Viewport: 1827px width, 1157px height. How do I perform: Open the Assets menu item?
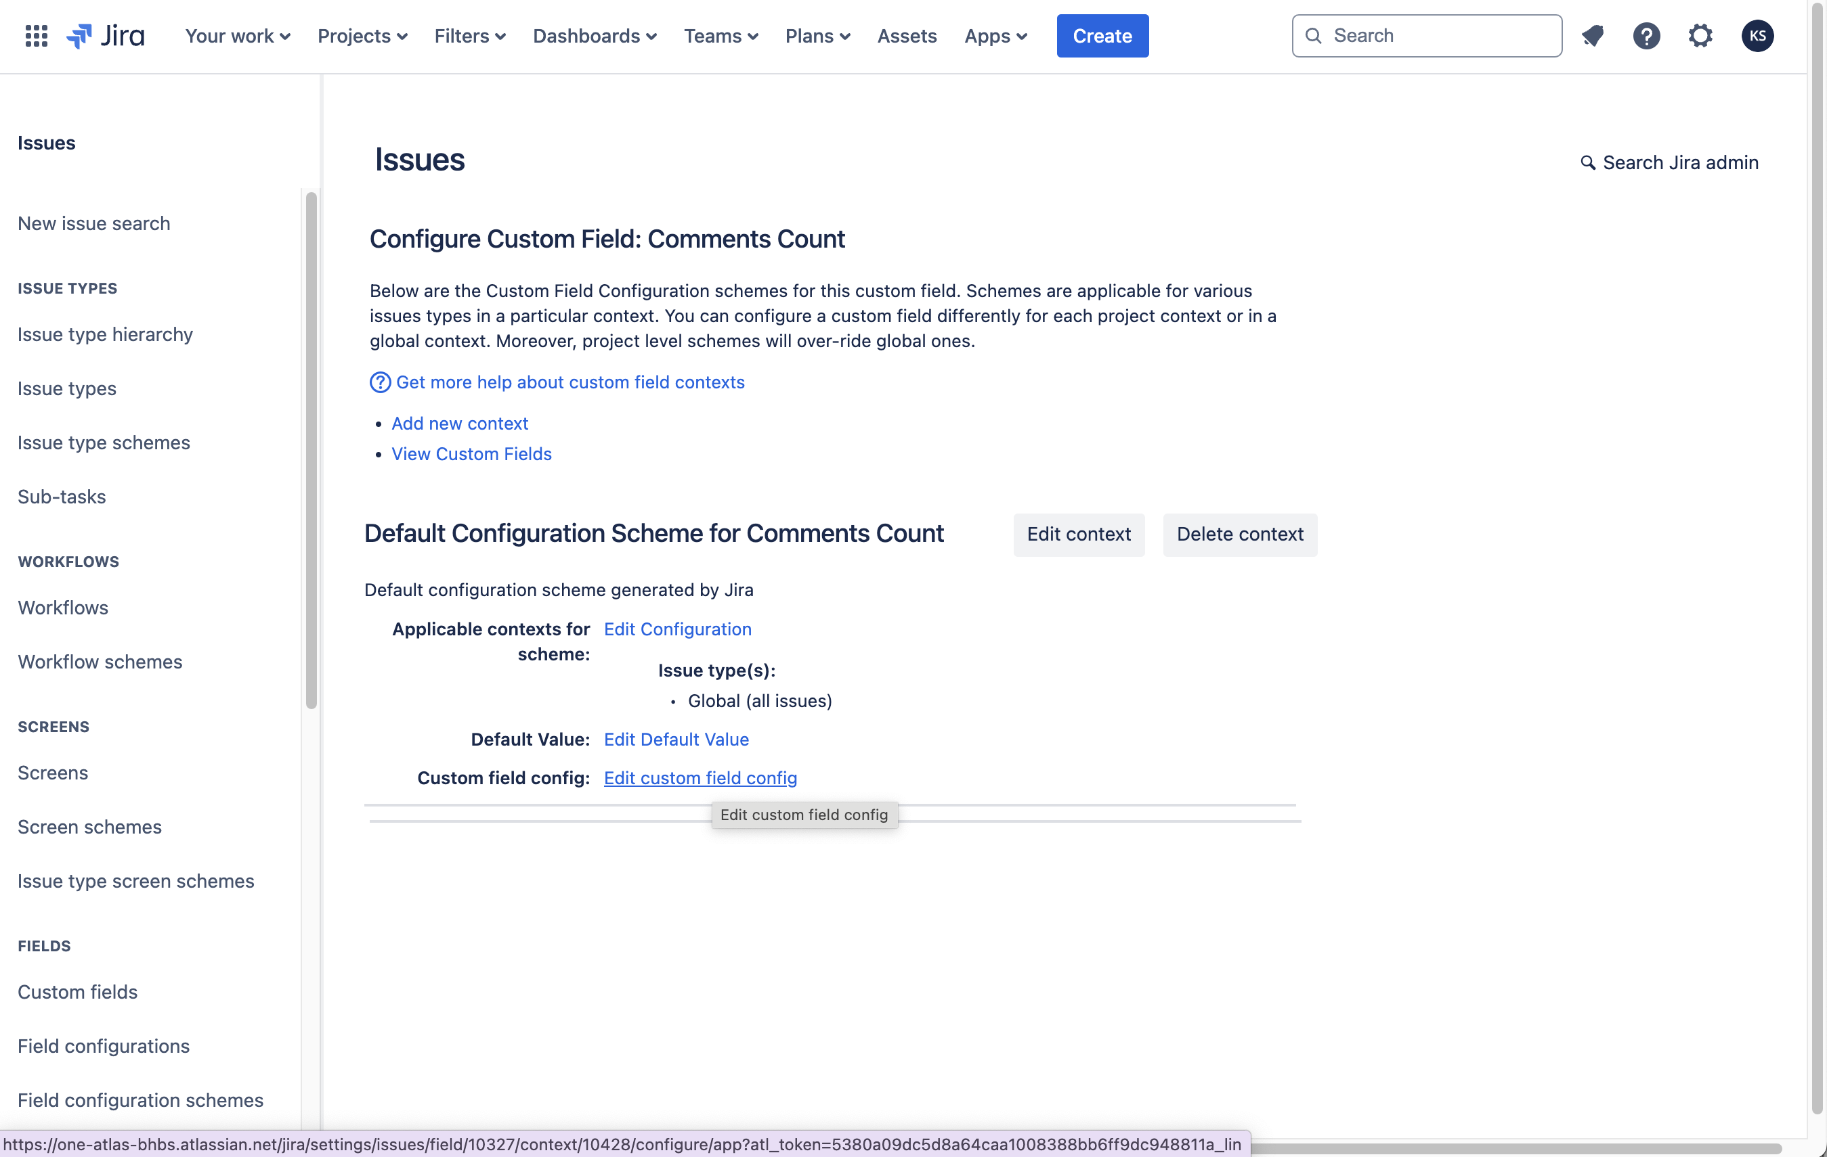coord(907,36)
